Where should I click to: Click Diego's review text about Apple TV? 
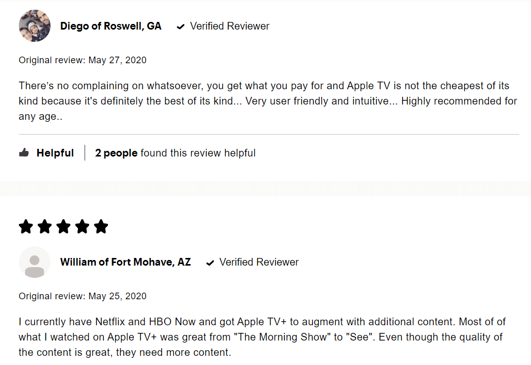[268, 101]
